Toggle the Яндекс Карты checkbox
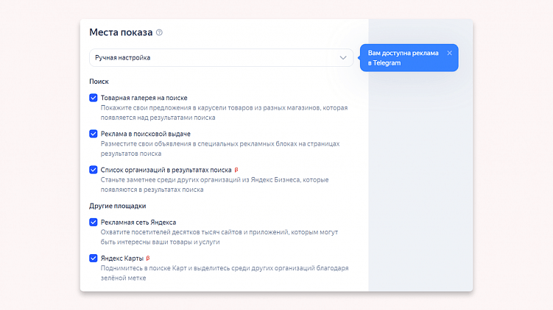Viewport: 553px width, 310px height. (93, 258)
